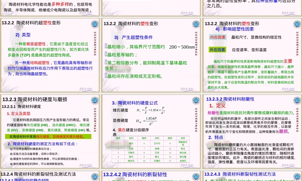Select the 13.2.4.2 陶瓷材料的断裂韧性 slide
The image size is (302, 181).
(x=151, y=176)
